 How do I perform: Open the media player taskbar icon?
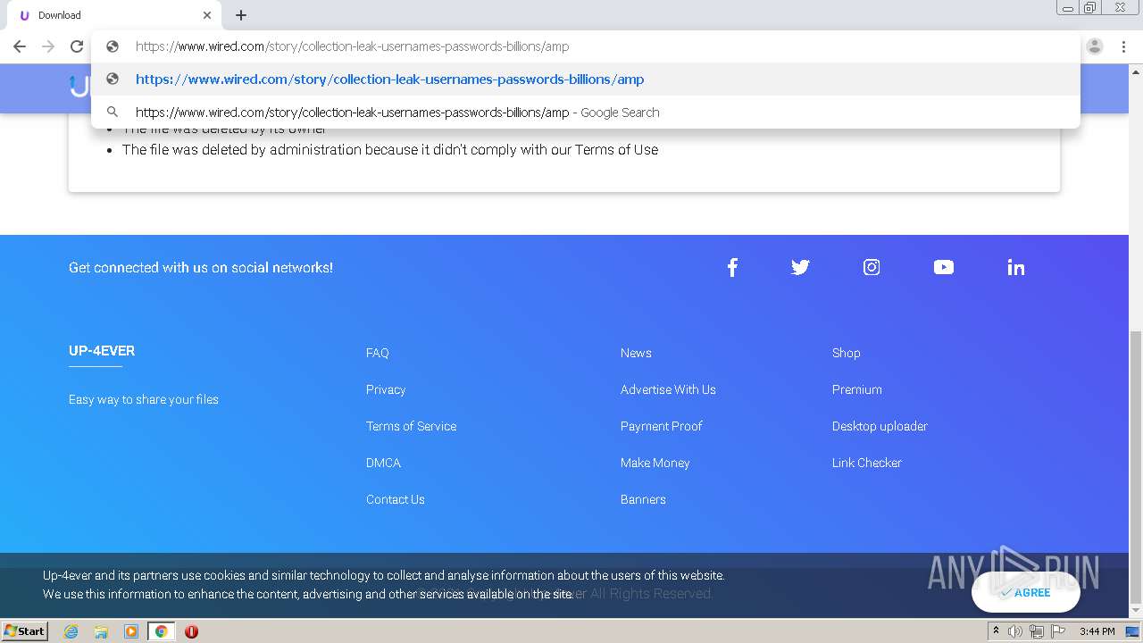click(131, 631)
